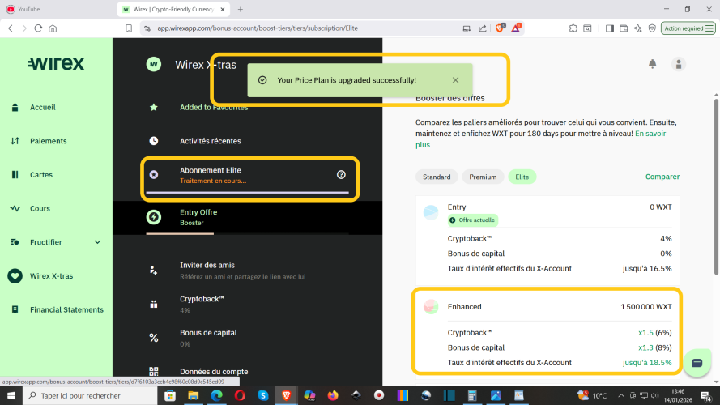Open Inviter des amis referral item
This screenshot has width=720, height=405.
click(207, 266)
